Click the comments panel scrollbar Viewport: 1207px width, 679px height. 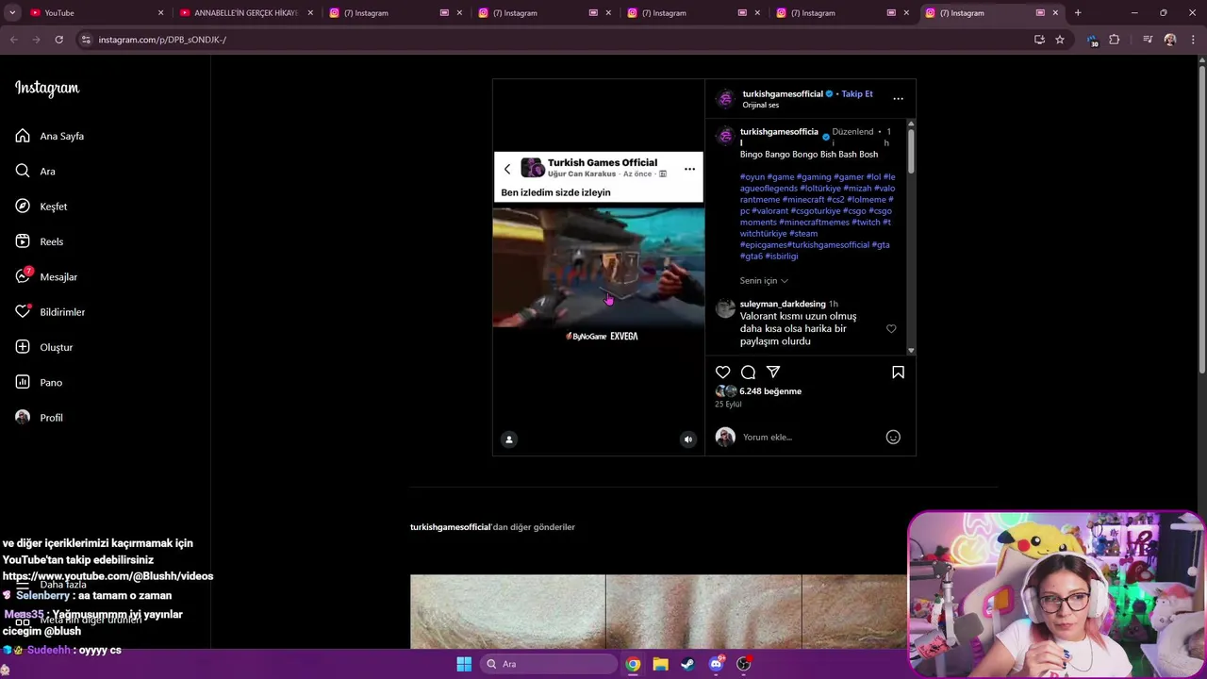910,151
